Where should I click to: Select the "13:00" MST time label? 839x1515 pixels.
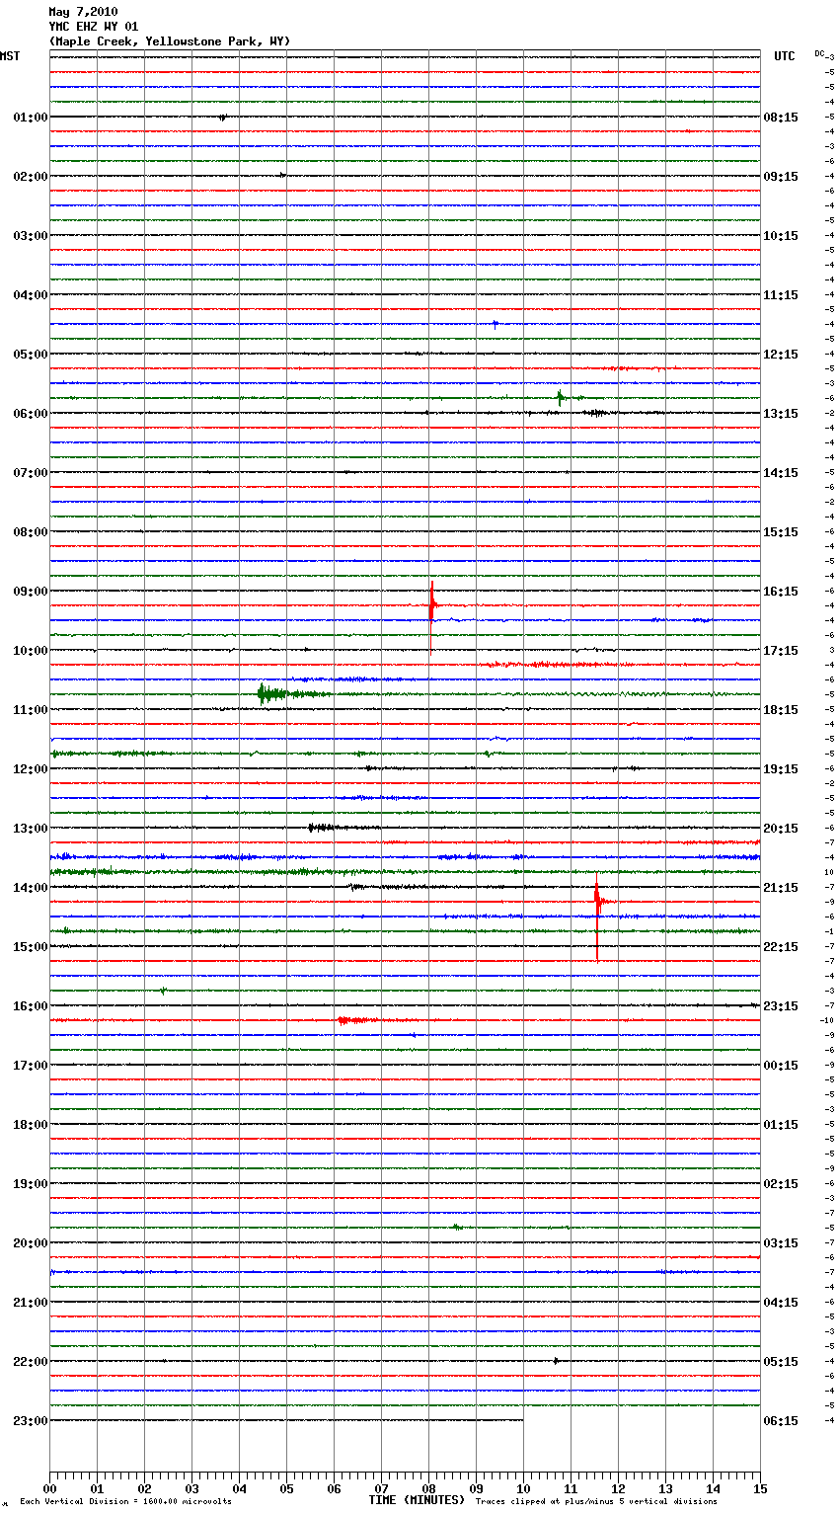31,829
